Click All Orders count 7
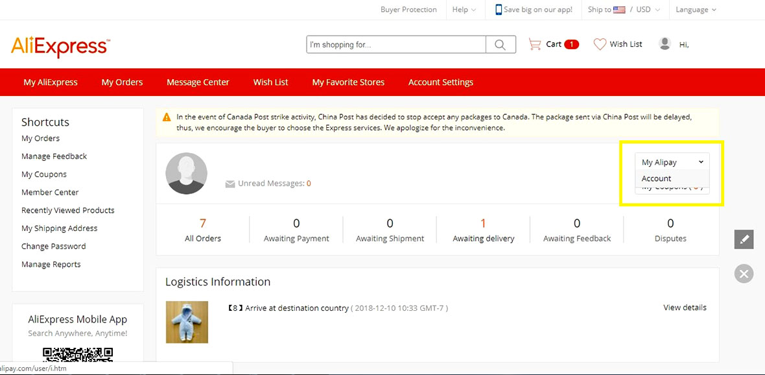The height and width of the screenshot is (375, 765). (x=202, y=224)
